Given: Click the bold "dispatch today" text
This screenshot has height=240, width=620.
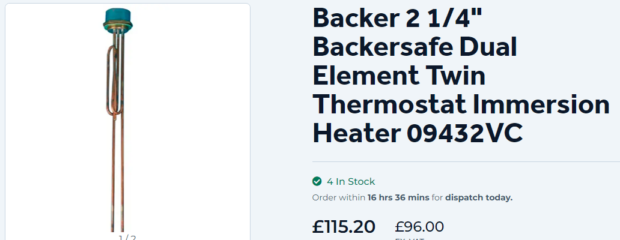Looking at the screenshot, I should pos(479,197).
